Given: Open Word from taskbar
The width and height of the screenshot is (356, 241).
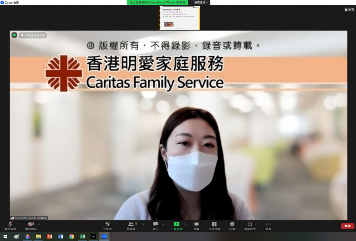Looking at the screenshot, I should pyautogui.click(x=61, y=236).
